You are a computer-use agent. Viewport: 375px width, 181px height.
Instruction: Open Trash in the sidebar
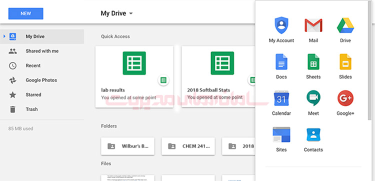pyautogui.click(x=31, y=109)
